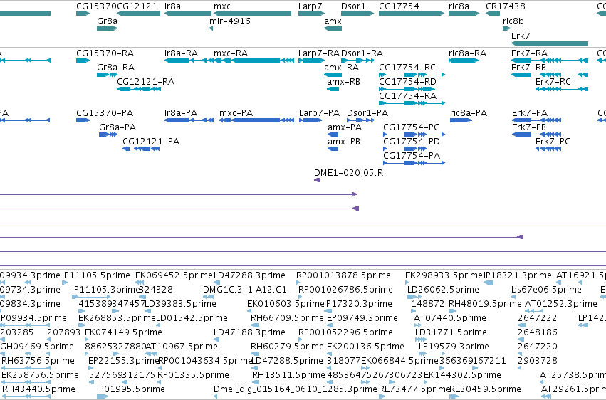Viewport: 606px width, 400px height.
Task: Click transcript Larp7-RA
Action: coord(319,53)
